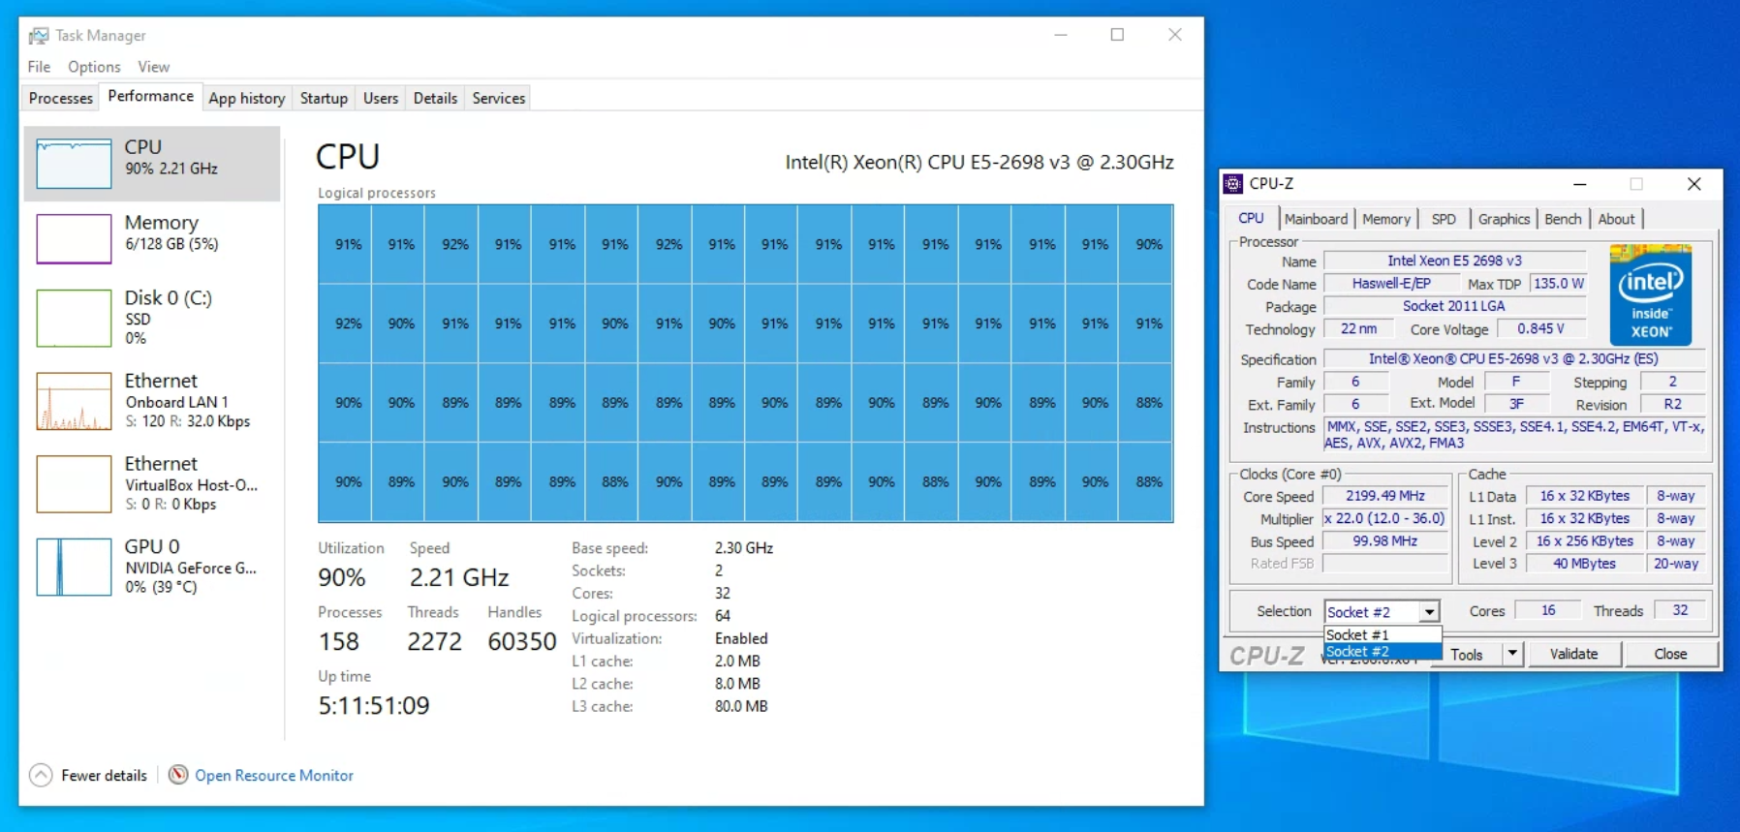Click the Open Resource Monitor gauge icon

tap(178, 775)
